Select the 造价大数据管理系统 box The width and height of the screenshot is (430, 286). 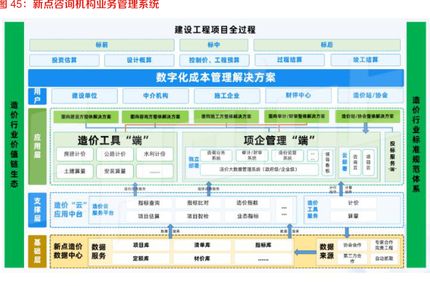(259, 170)
